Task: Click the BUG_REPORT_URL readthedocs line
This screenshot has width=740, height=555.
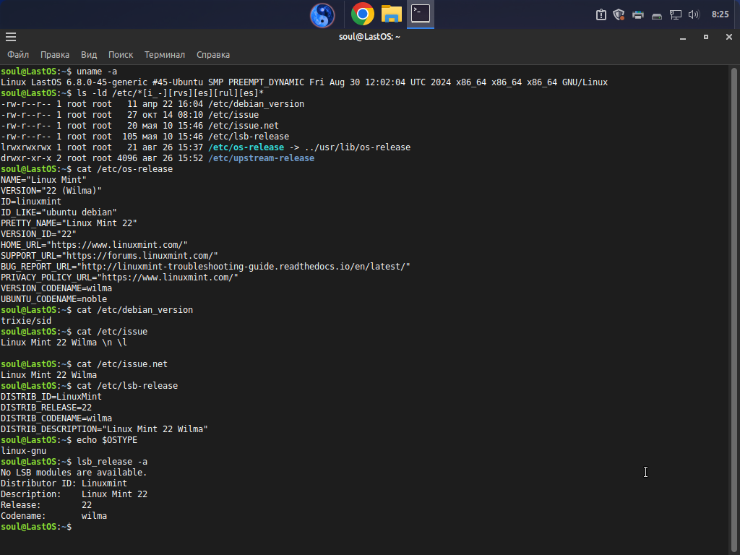Action: [205, 267]
